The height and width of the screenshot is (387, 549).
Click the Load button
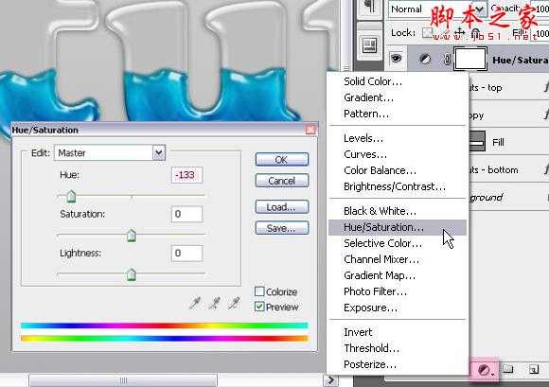click(282, 207)
